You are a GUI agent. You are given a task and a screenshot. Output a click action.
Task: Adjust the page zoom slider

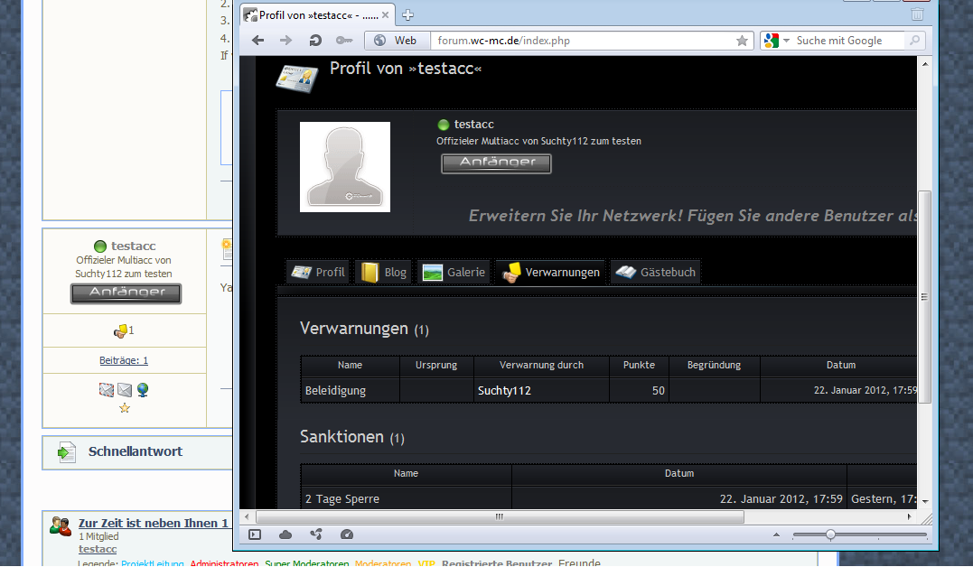(x=830, y=534)
